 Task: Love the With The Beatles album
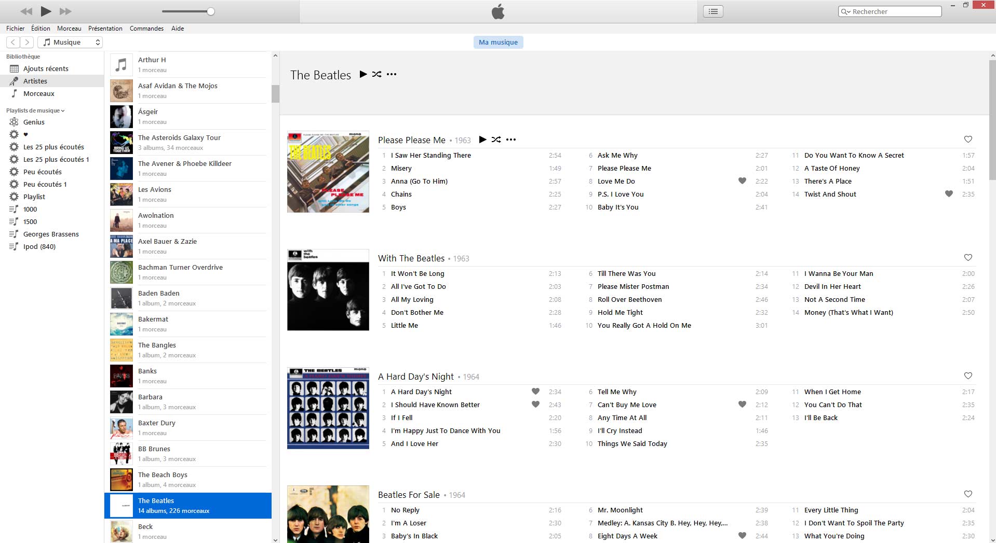(x=968, y=257)
